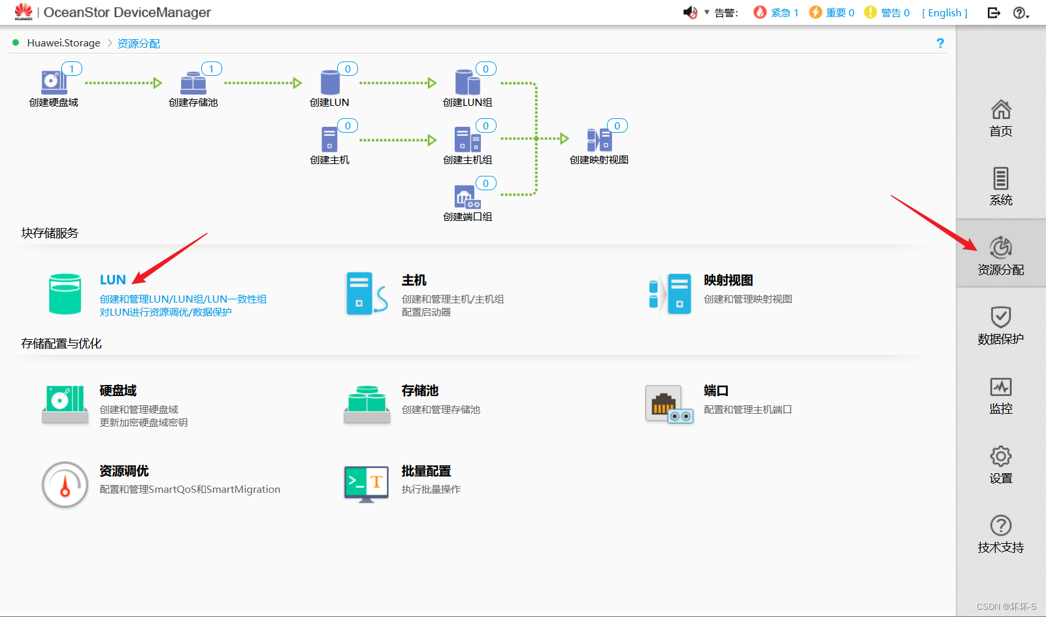Screen dimensions: 1046x617
Task: Go to 首页 home in sidebar
Action: click(x=1001, y=118)
